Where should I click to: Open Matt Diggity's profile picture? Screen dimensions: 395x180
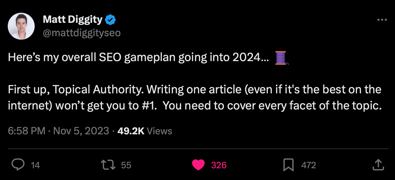(x=21, y=27)
